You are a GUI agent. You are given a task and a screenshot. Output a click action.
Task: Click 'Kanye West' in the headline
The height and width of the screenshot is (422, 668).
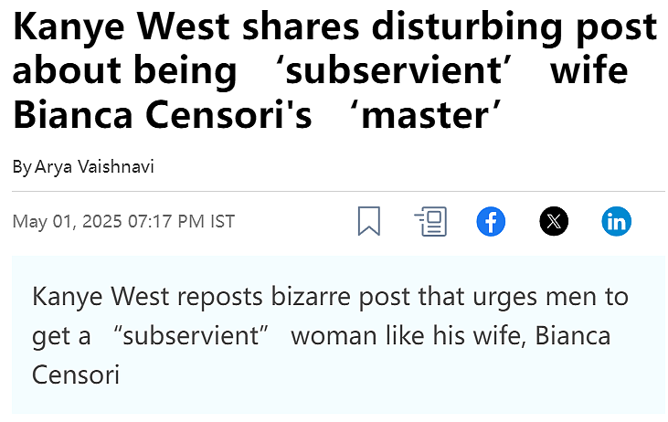pyautogui.click(x=122, y=26)
